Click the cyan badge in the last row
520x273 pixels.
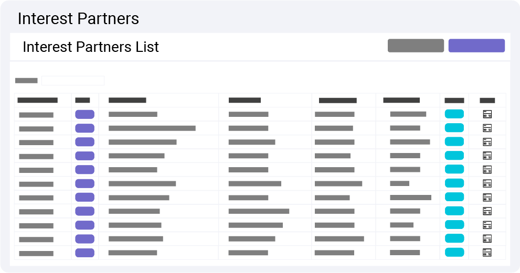point(454,253)
